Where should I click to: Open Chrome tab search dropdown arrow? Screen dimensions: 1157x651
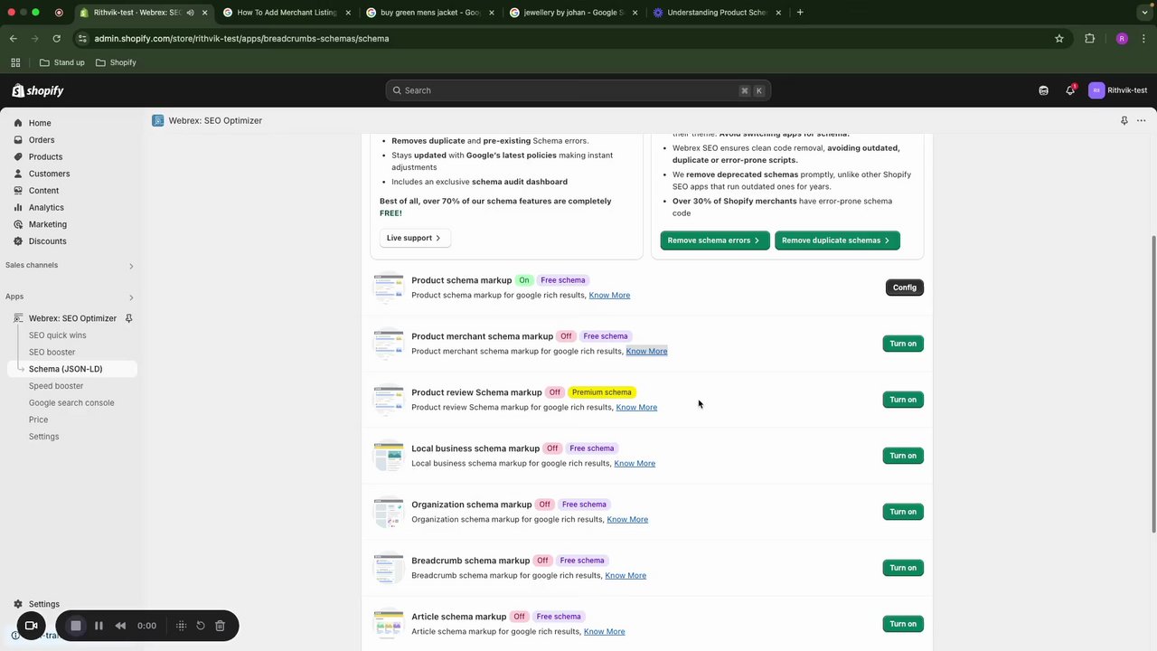click(1143, 13)
